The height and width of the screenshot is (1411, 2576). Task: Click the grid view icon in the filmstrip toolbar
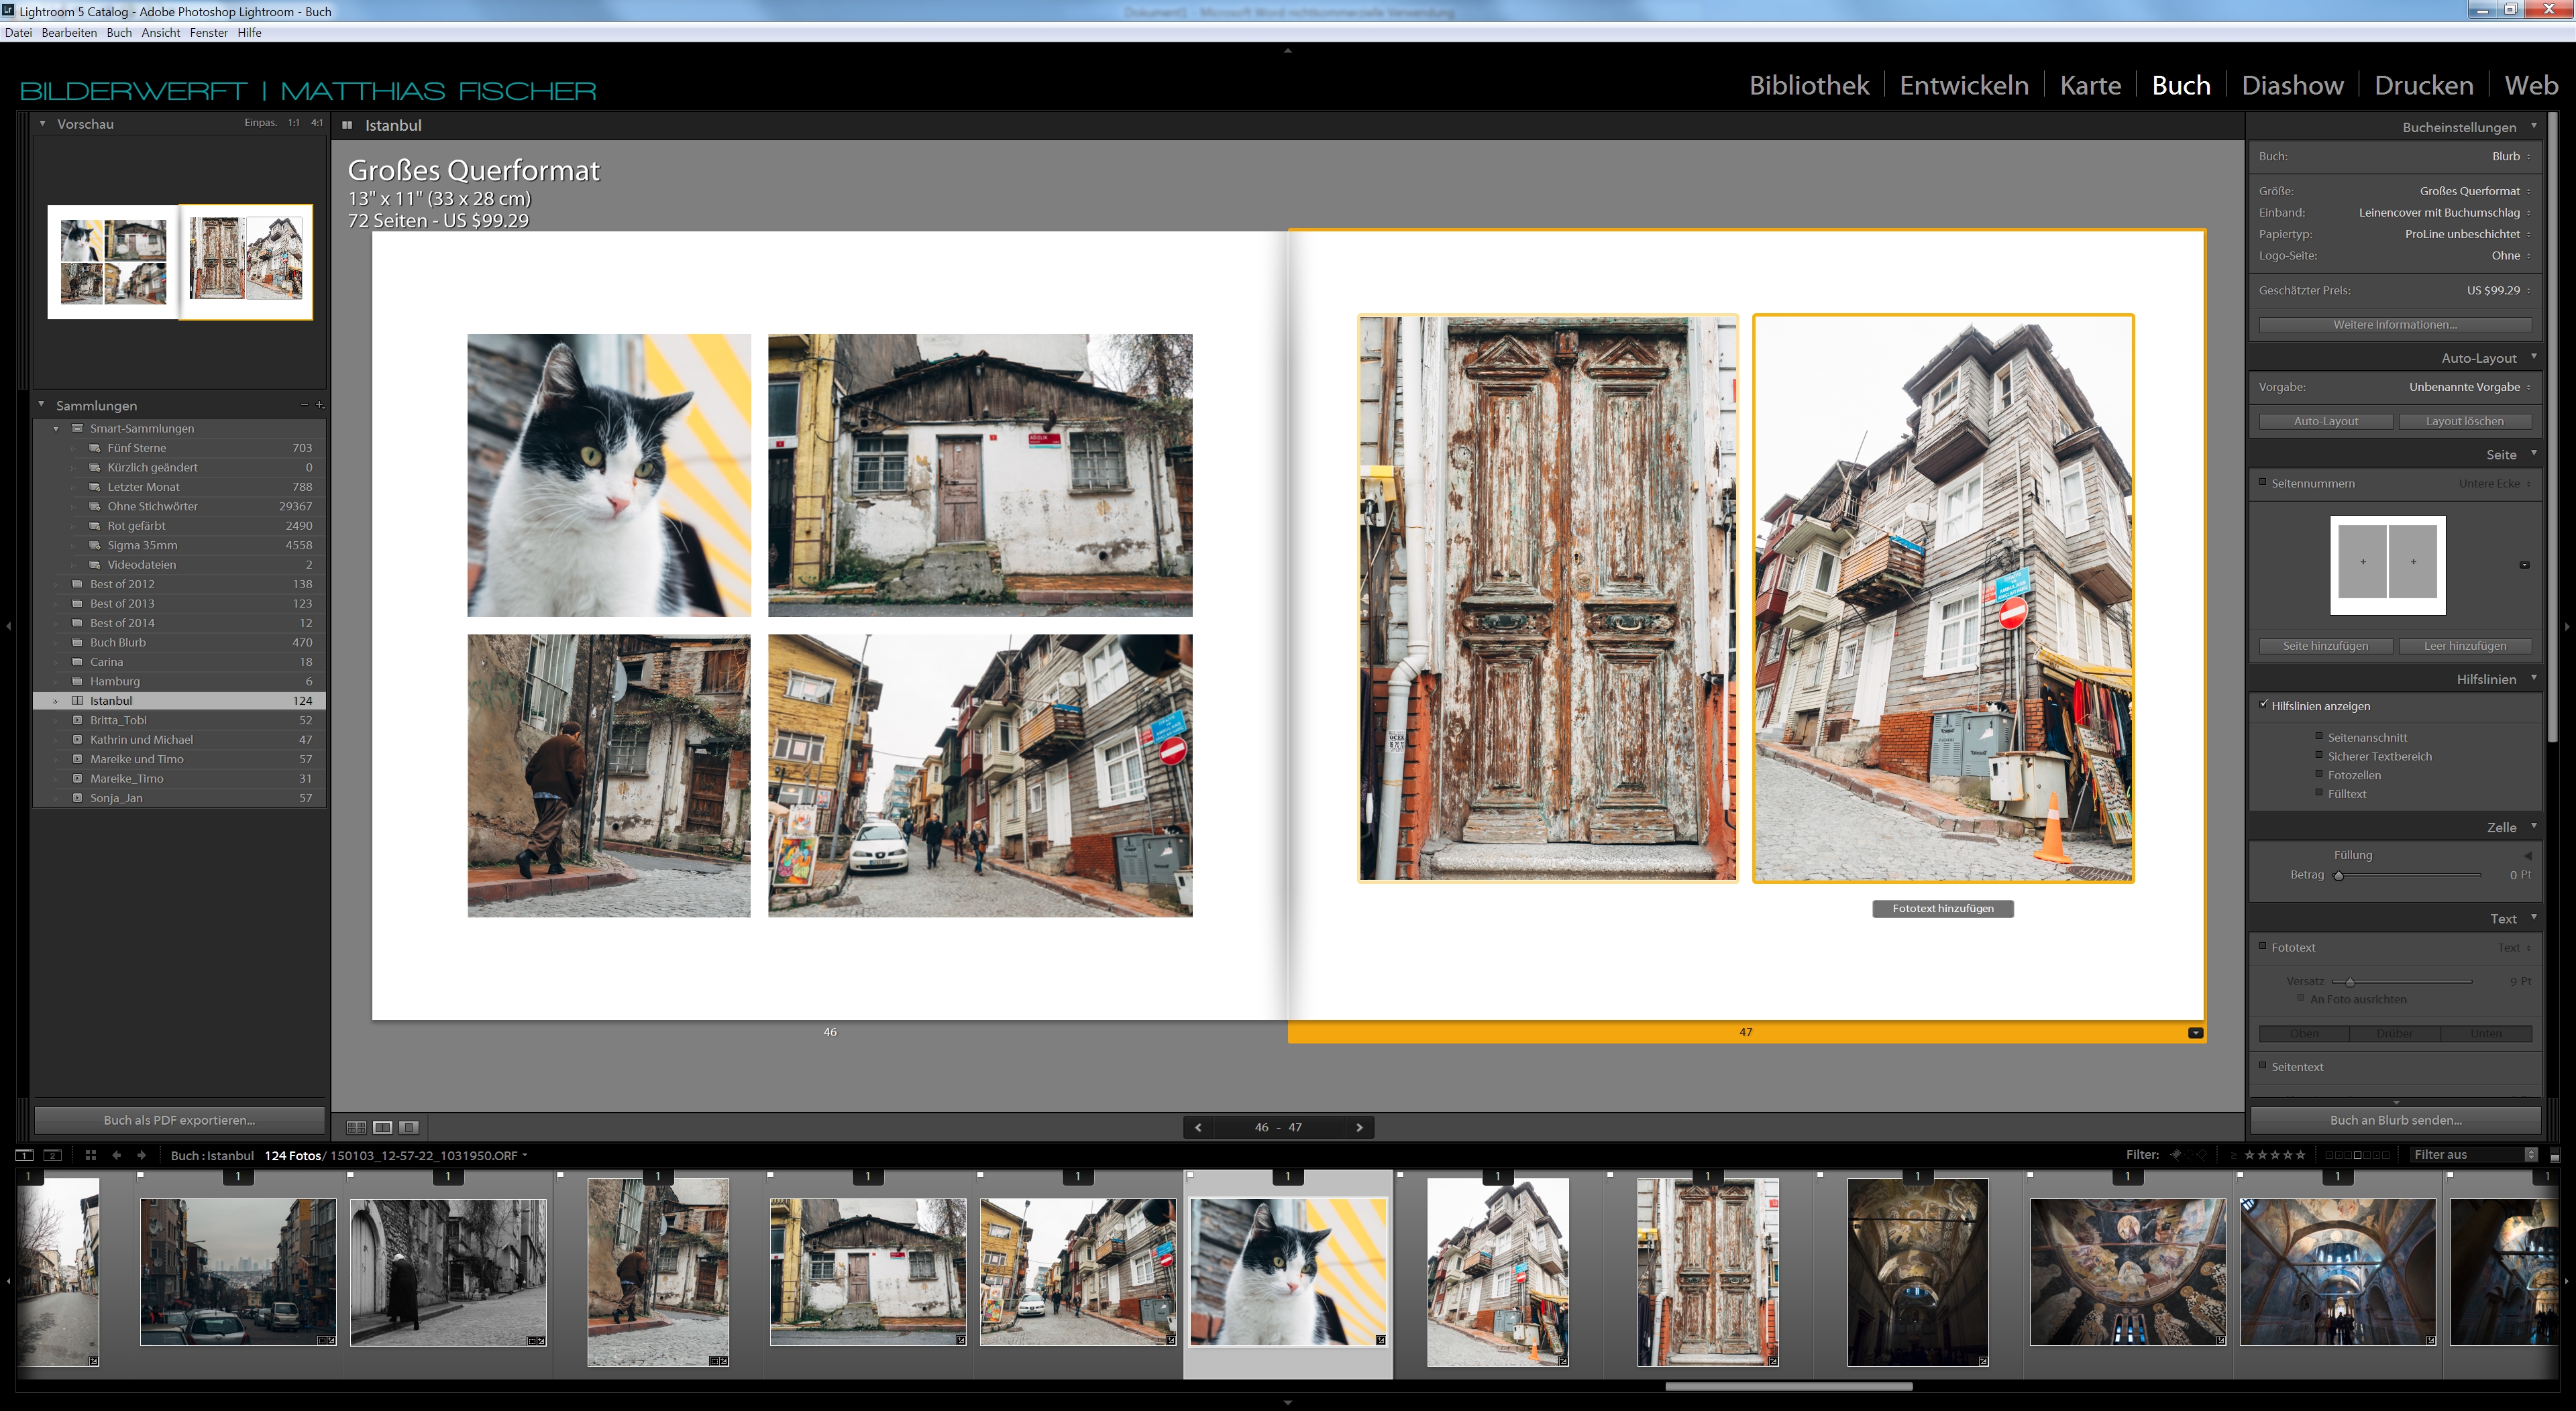click(x=91, y=1156)
